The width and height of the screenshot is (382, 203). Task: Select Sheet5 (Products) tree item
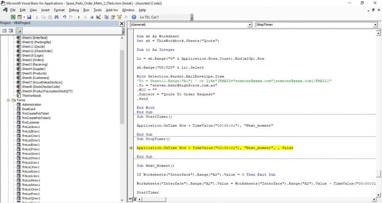[34, 73]
